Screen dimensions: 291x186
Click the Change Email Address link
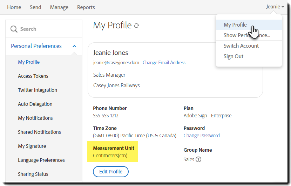point(164,63)
